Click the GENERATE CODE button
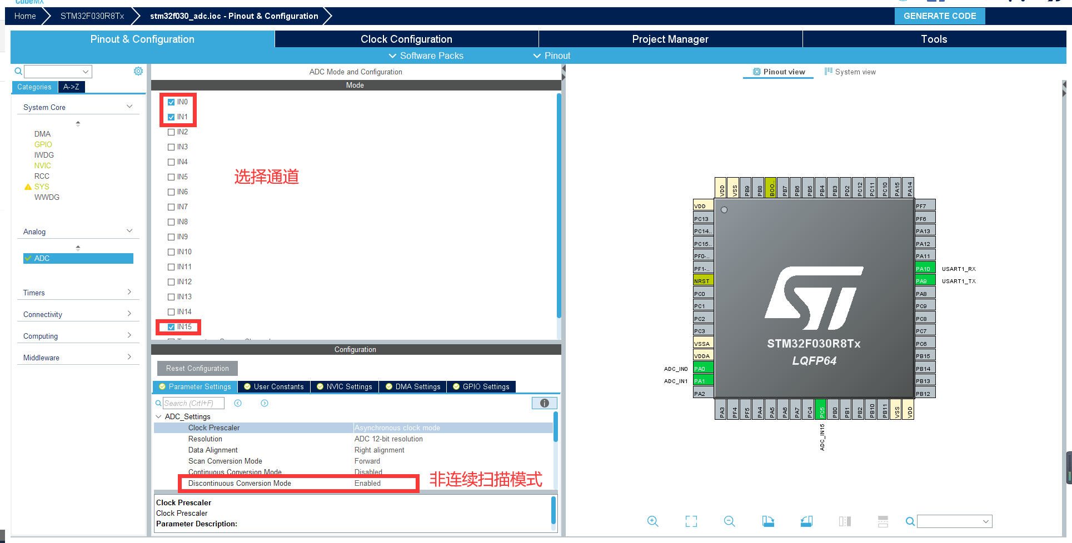 940,16
